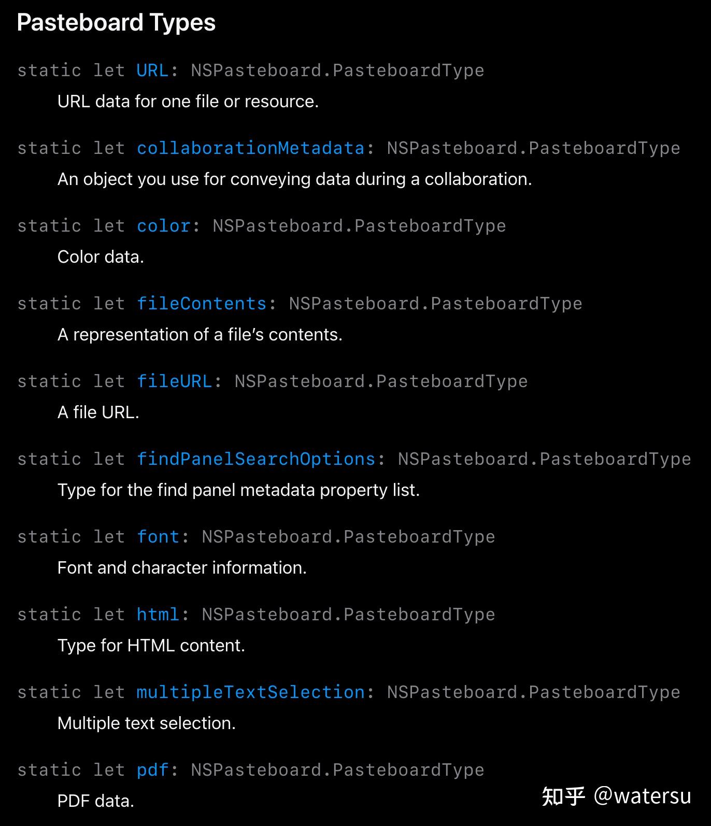This screenshot has height=826, width=711.
Task: Open the collaborationMetadata symbol link
Action: click(x=251, y=148)
